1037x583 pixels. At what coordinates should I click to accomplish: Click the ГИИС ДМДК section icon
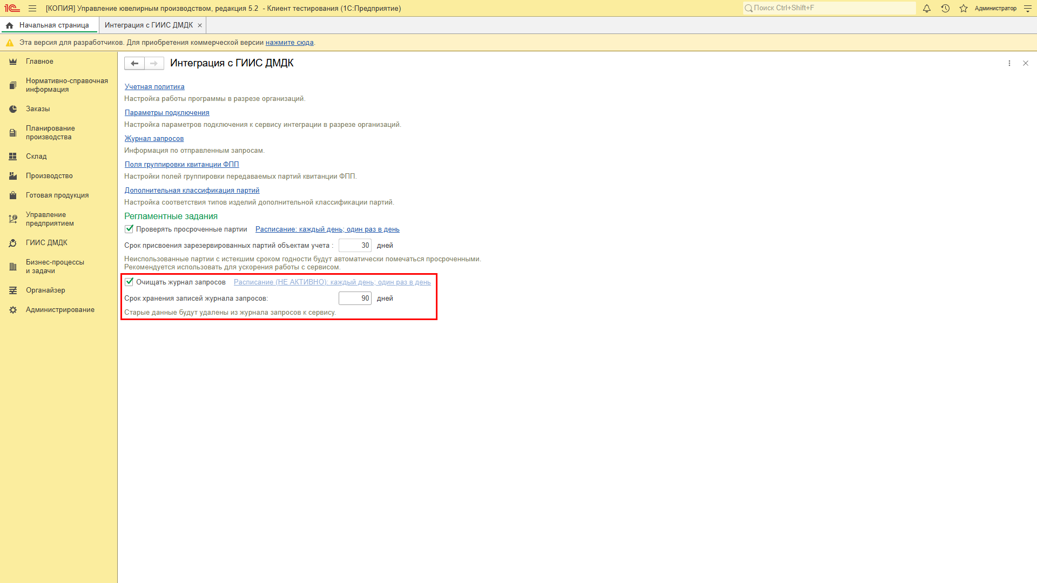[x=13, y=243]
